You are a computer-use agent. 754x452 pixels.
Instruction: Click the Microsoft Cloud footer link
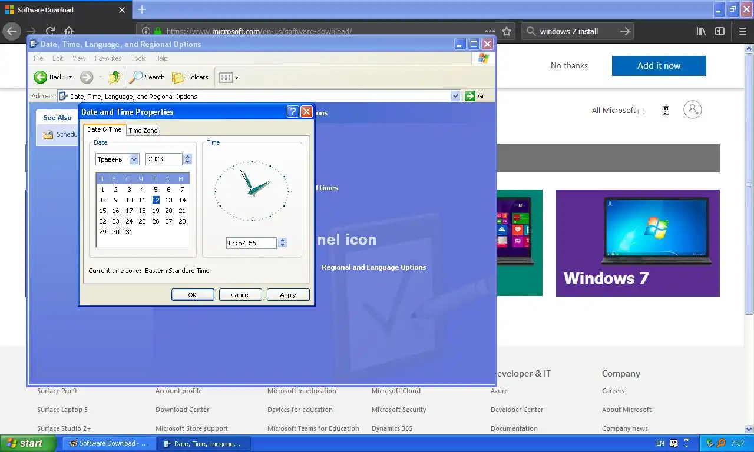(x=396, y=391)
